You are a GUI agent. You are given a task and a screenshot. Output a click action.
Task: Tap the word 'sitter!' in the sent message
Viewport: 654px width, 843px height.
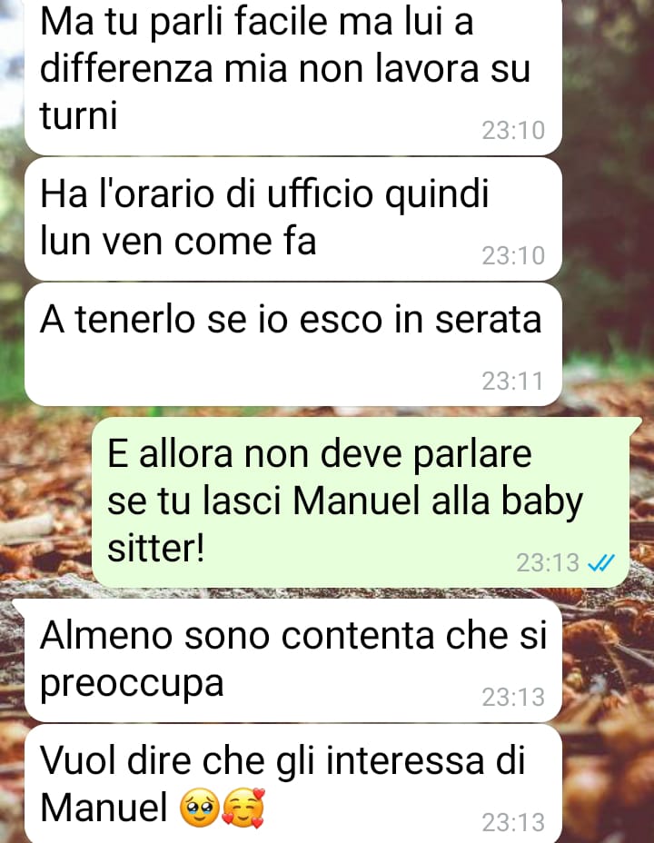click(156, 548)
